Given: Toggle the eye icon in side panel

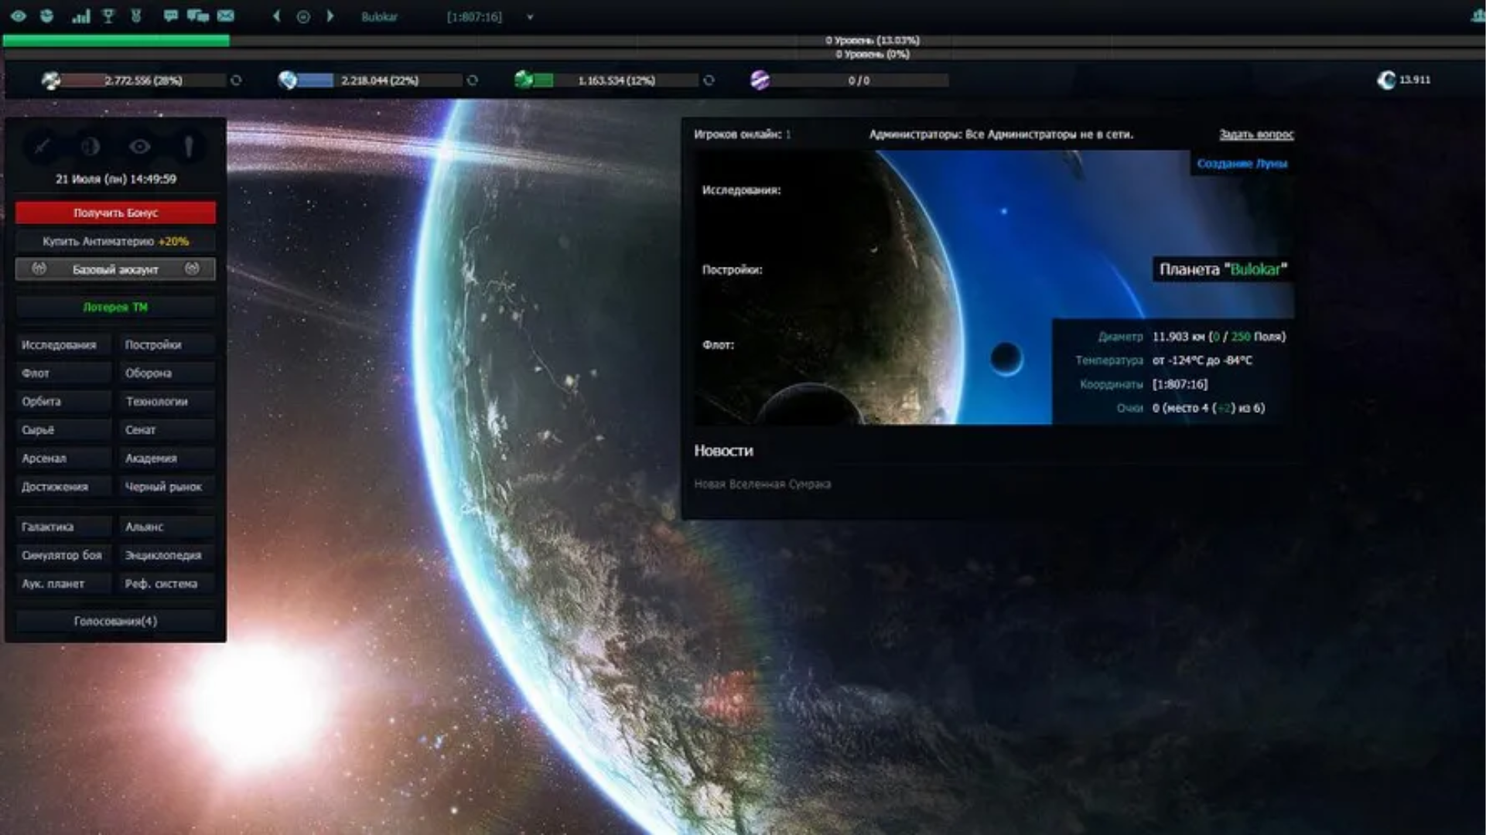Looking at the screenshot, I should pos(140,146).
